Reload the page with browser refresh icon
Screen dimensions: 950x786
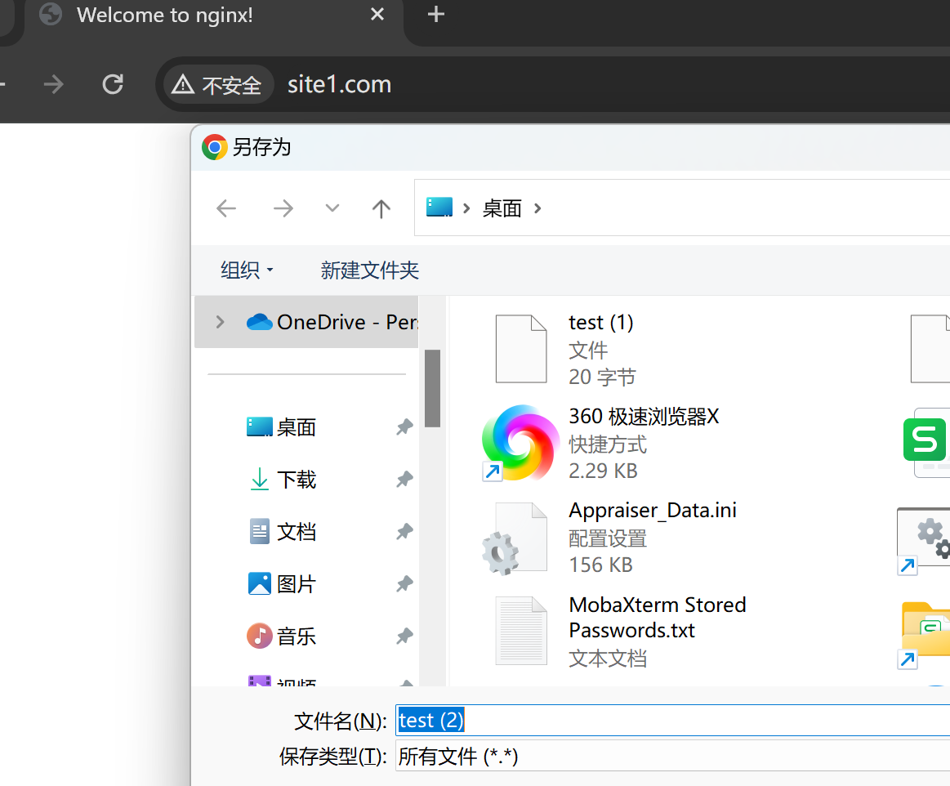(112, 84)
